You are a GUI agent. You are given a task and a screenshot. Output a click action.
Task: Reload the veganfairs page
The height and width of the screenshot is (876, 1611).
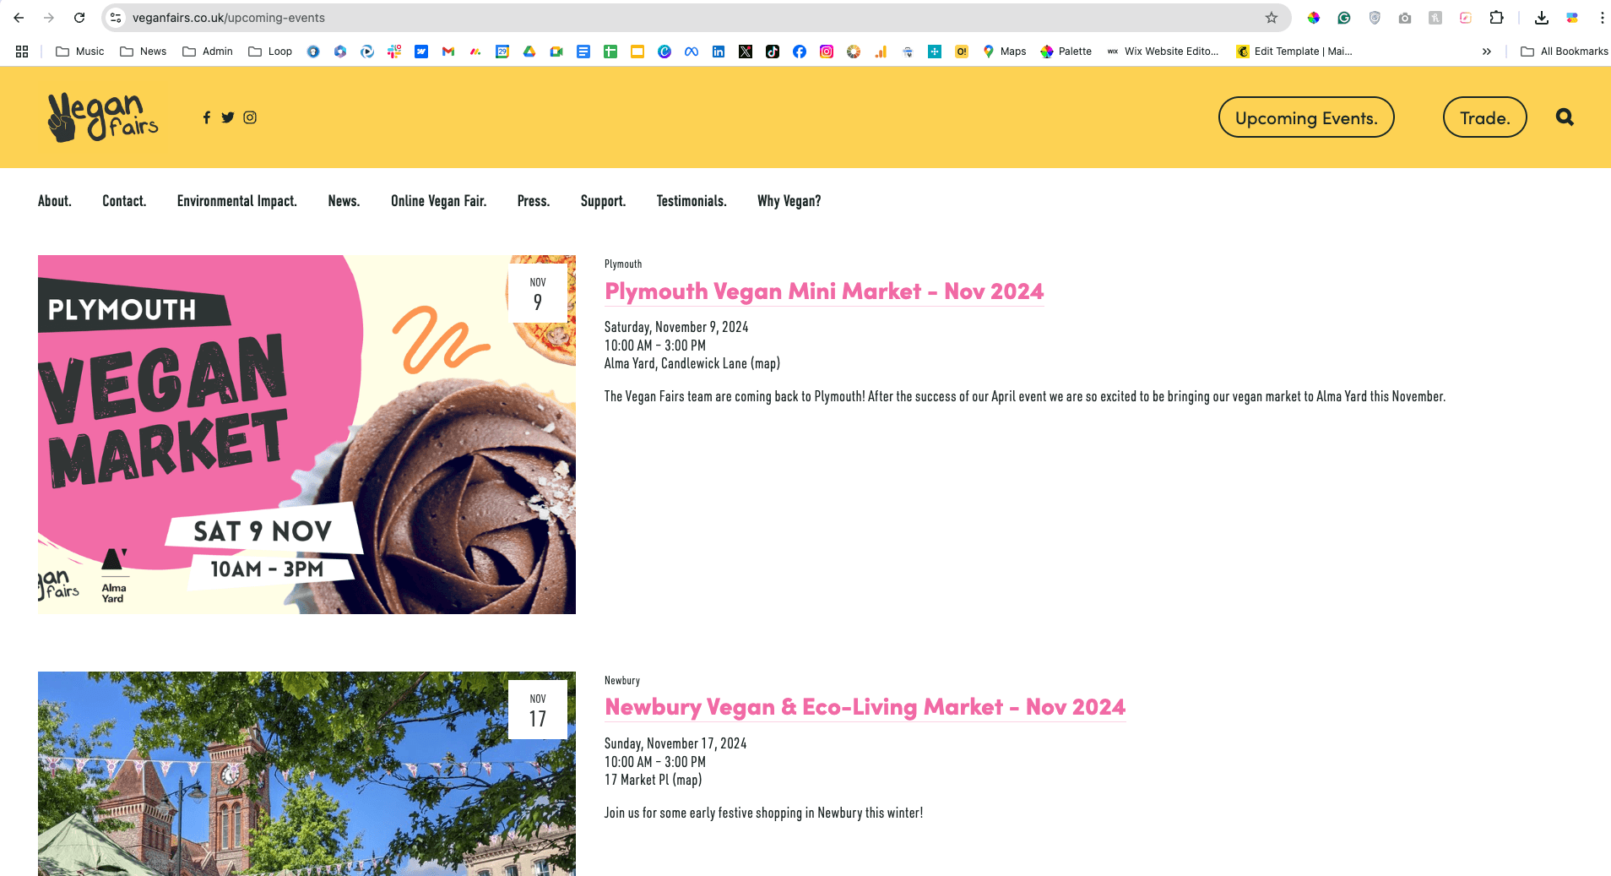79,18
